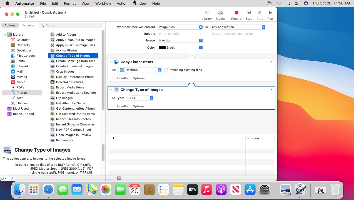The height and width of the screenshot is (200, 354).
Task: Select the Crop Images action
Action: [65, 71]
